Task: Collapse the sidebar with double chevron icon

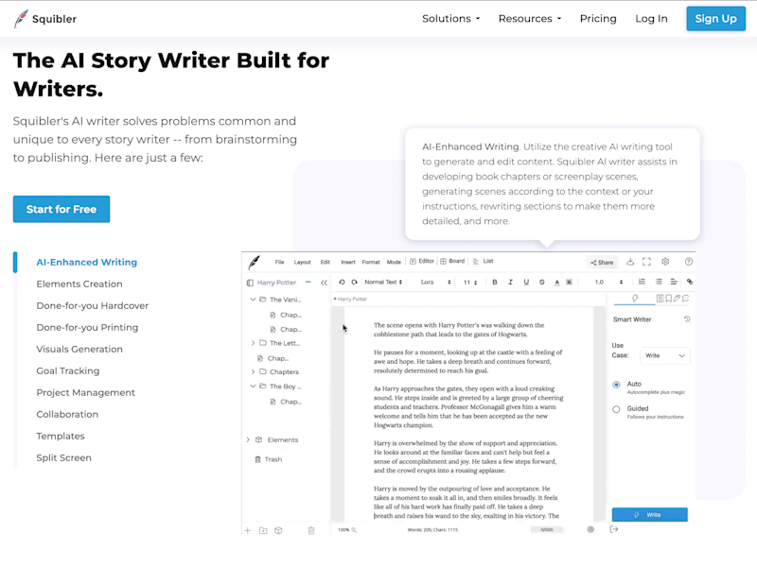Action: click(324, 283)
